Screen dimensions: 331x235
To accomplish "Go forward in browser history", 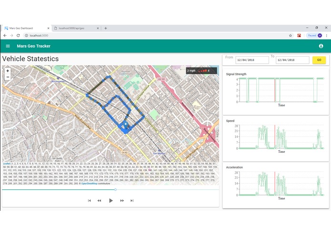I will pos(11,35).
